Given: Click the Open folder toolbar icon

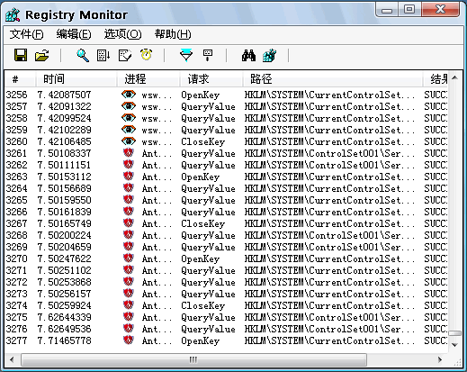Looking at the screenshot, I should pos(42,55).
